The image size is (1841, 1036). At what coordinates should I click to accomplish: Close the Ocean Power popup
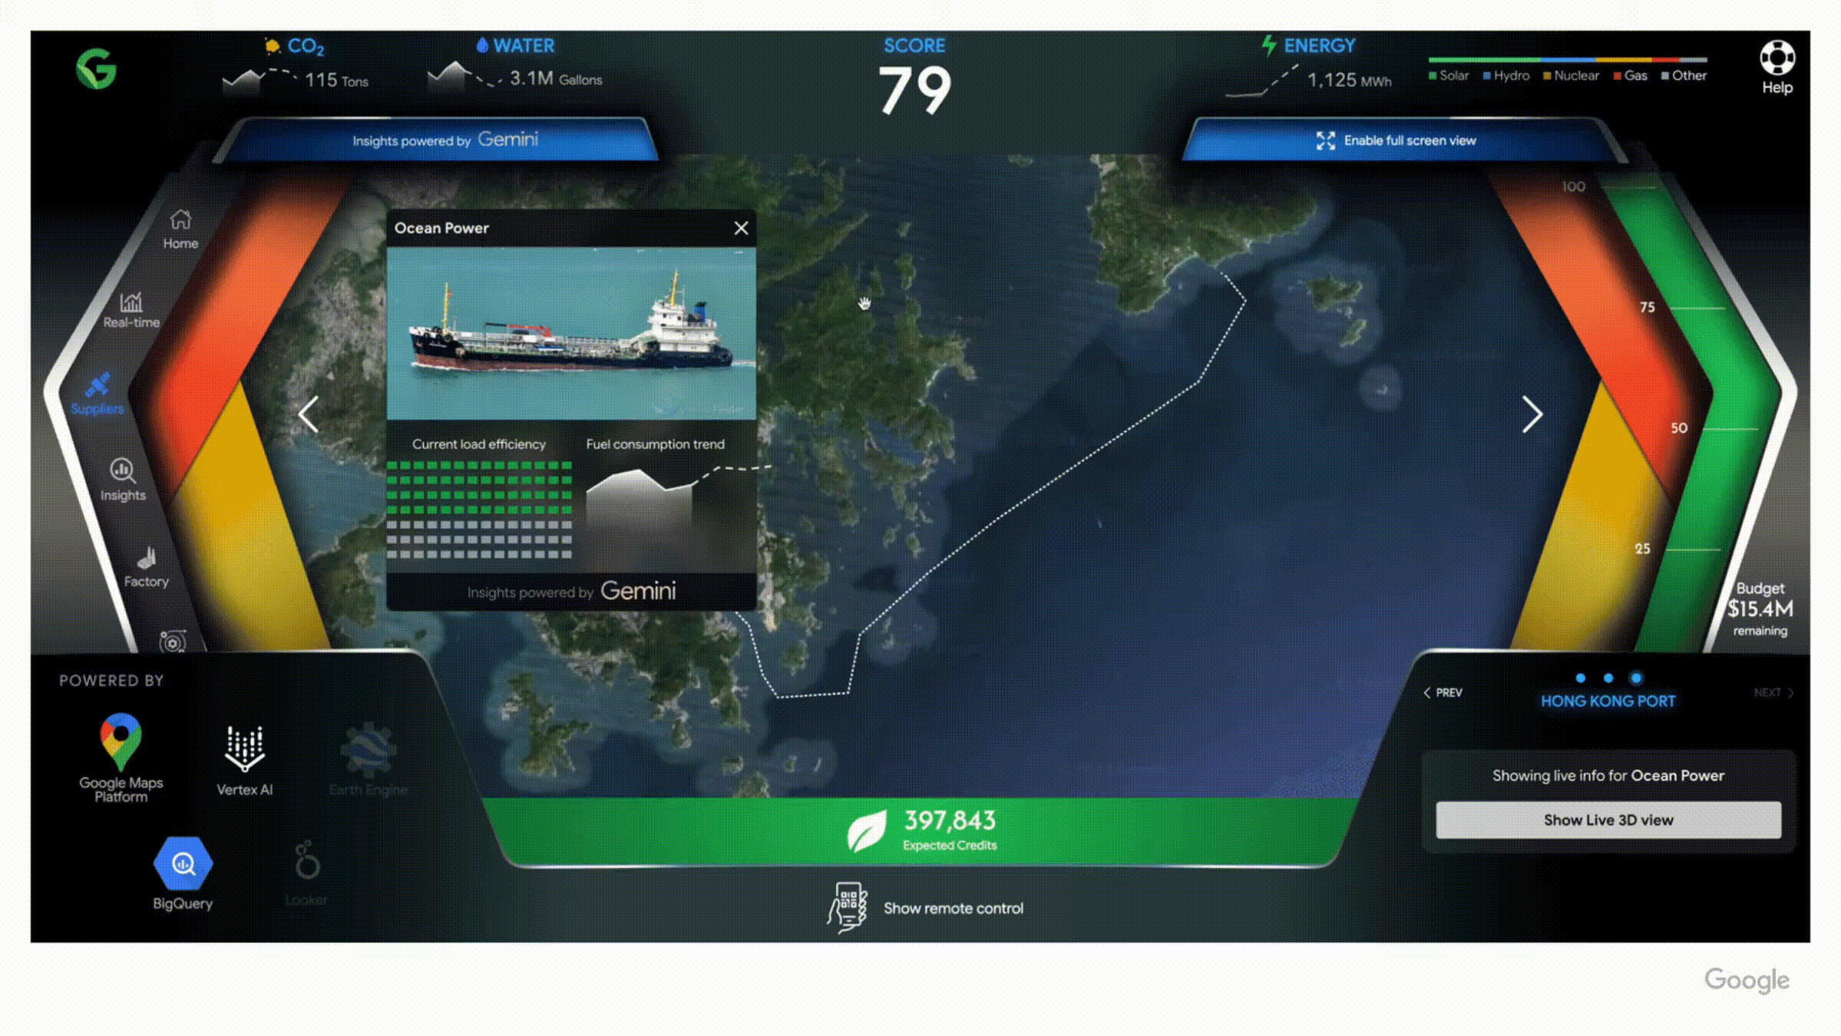[x=741, y=229]
